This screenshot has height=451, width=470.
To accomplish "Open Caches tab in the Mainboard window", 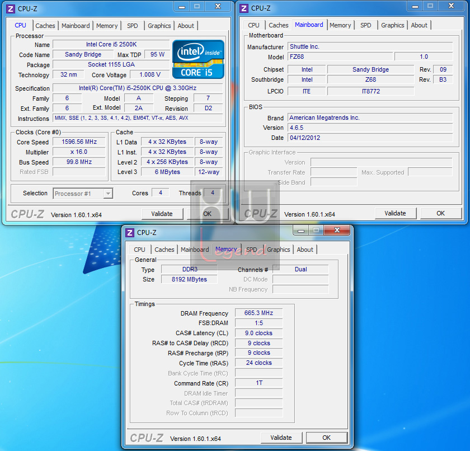I will pos(279,25).
